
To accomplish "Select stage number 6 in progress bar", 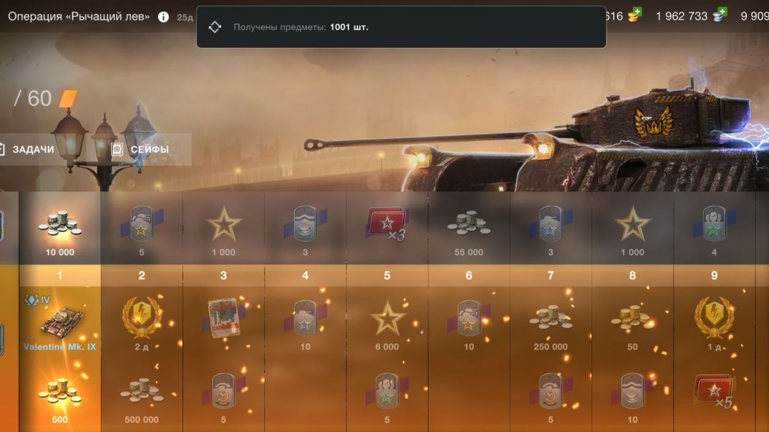I will 469,276.
